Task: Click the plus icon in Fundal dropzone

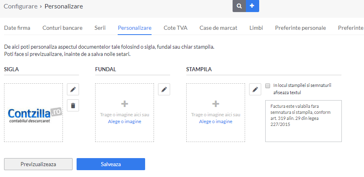Action: point(125,104)
